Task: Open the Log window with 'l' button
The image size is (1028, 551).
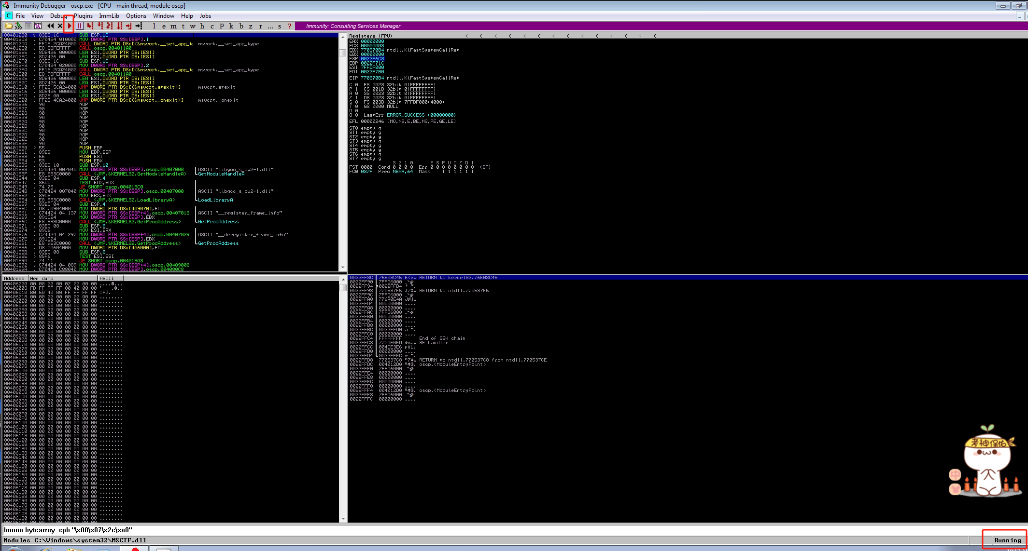Action: (154, 26)
